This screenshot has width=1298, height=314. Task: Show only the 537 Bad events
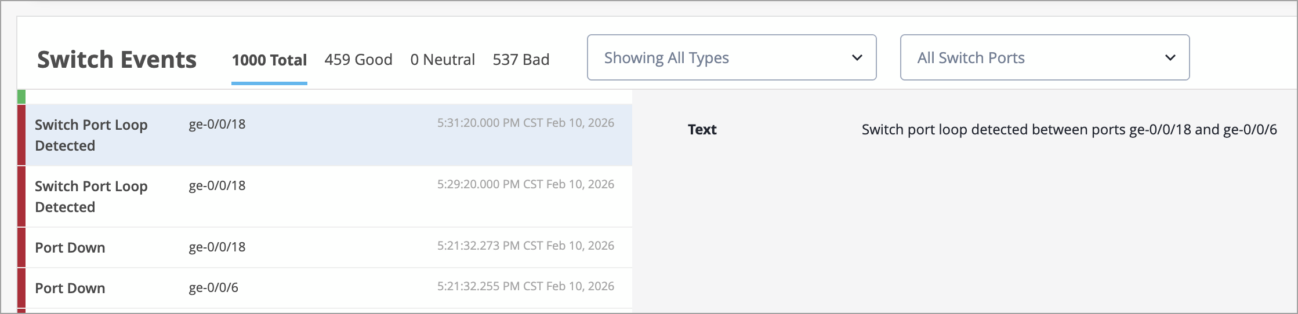(x=520, y=60)
